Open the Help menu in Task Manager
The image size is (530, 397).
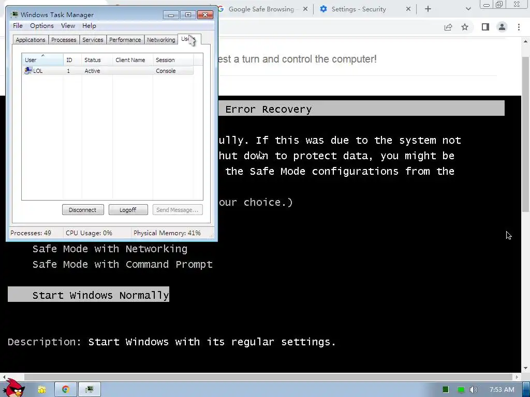[x=89, y=26]
